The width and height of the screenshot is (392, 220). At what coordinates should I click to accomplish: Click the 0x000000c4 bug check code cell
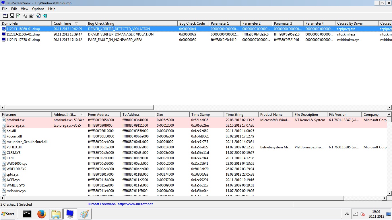pos(188,29)
